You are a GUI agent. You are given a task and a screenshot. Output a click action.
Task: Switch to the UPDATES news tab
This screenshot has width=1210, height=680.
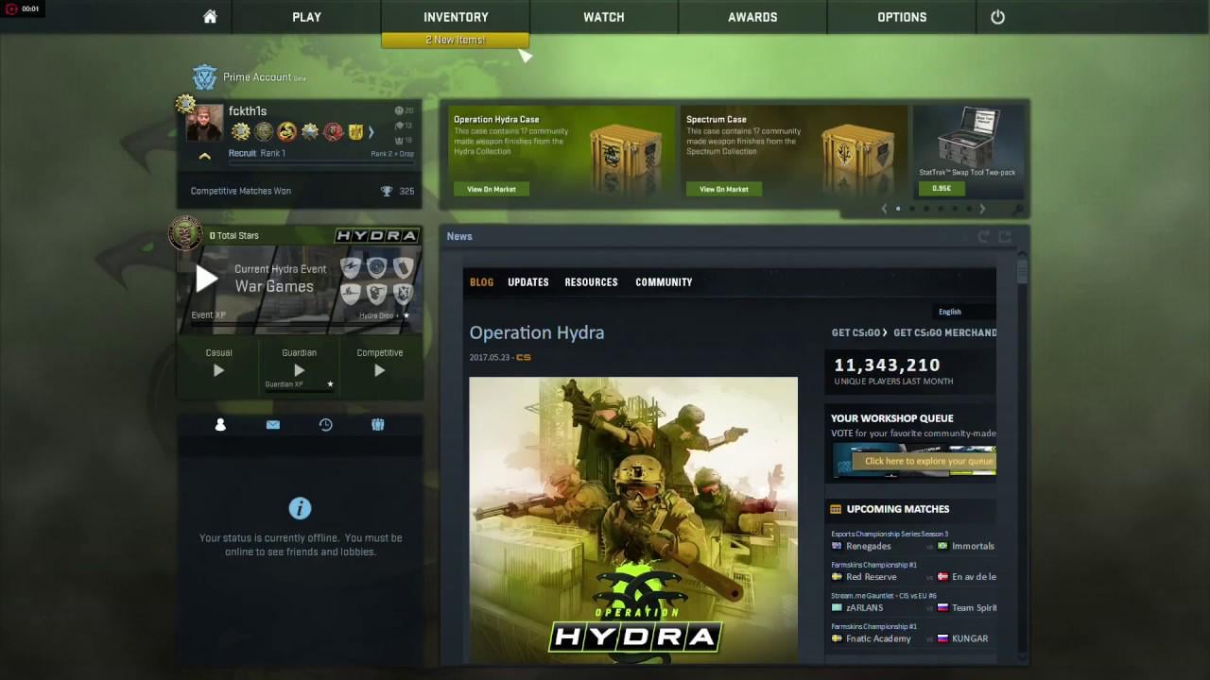click(528, 282)
